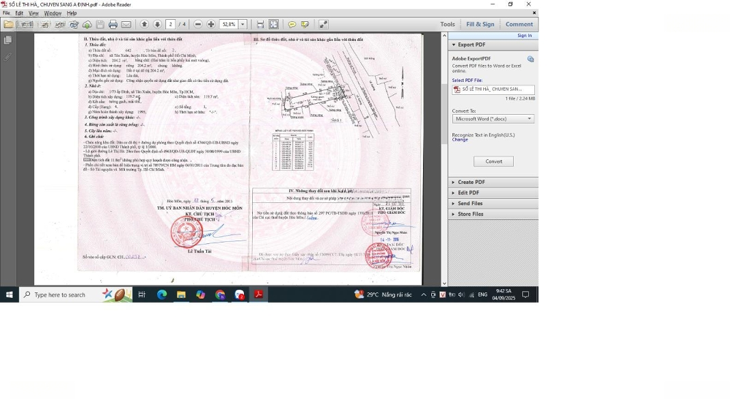Image resolution: width=738 pixels, height=412 pixels.
Task: Go to previous page with up arrow
Action: [x=144, y=25]
